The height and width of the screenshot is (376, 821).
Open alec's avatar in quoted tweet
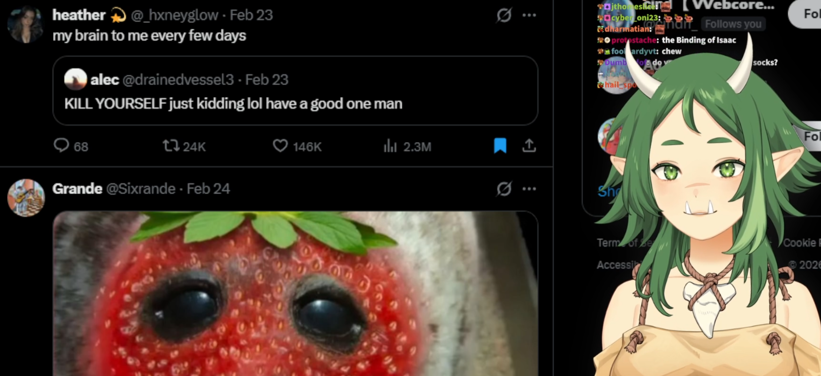[x=75, y=79]
